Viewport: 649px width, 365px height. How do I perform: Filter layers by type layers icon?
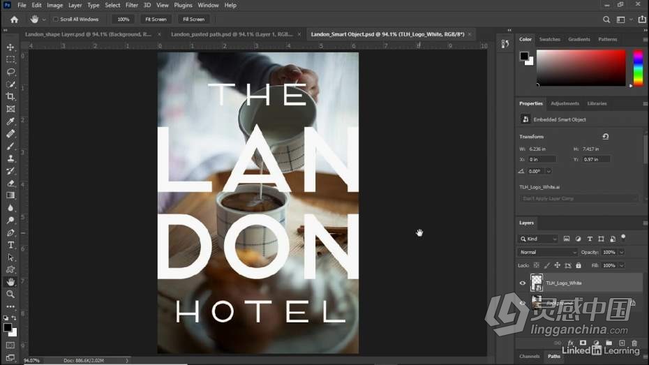(x=590, y=239)
